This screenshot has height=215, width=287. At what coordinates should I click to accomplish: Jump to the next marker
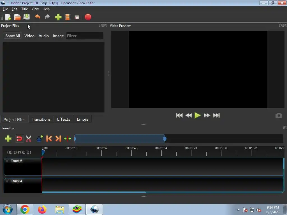pos(58,139)
